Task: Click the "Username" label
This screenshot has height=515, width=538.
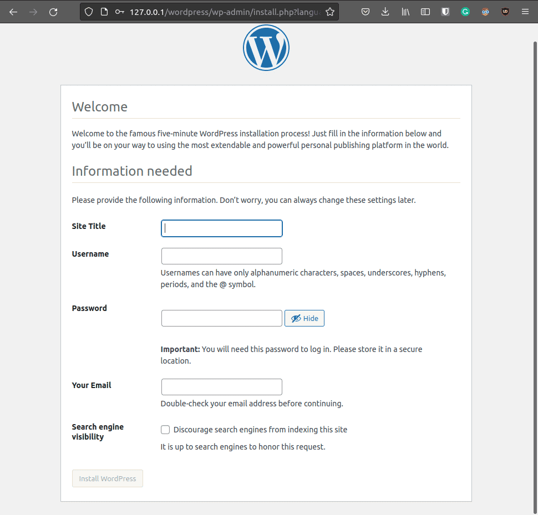Action: pos(90,254)
